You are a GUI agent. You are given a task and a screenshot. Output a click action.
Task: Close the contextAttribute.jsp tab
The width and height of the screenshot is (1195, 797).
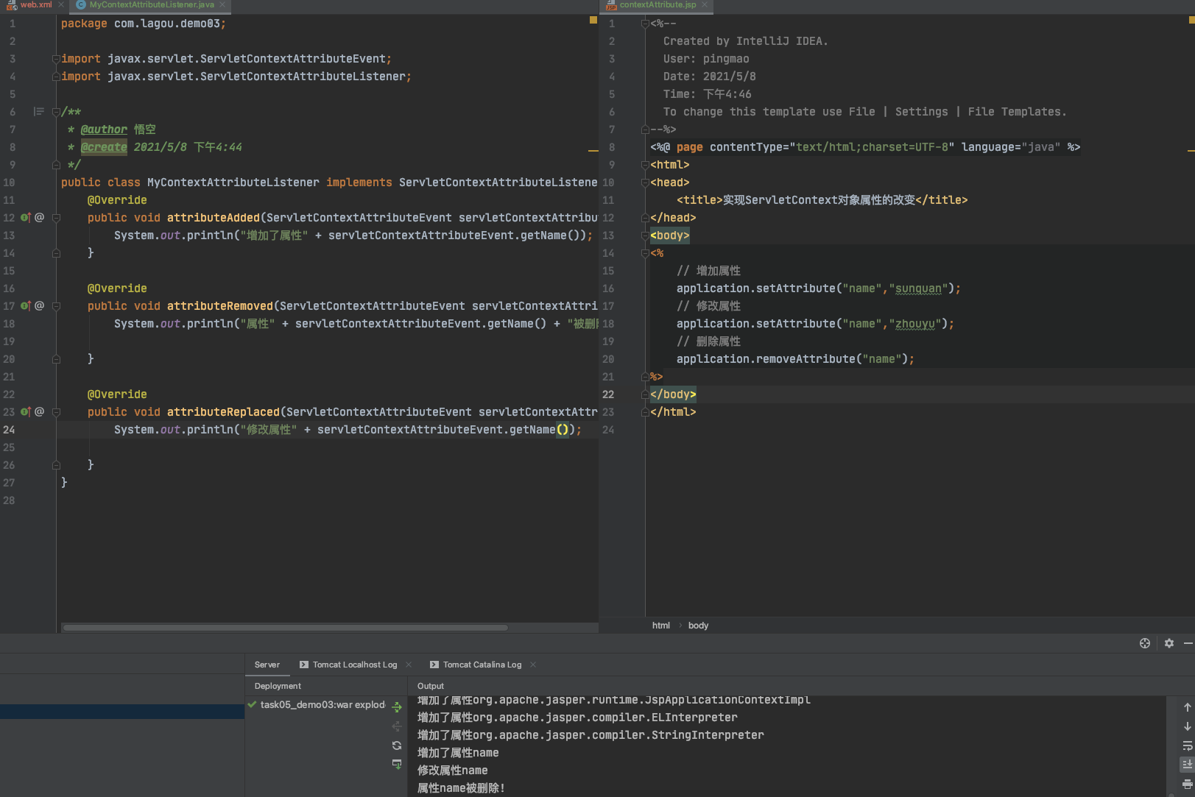click(705, 5)
